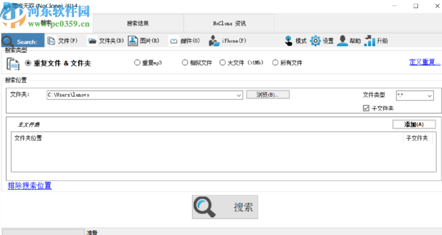Click the 浏览(B)... browse button
This screenshot has height=235, width=442.
pos(268,95)
